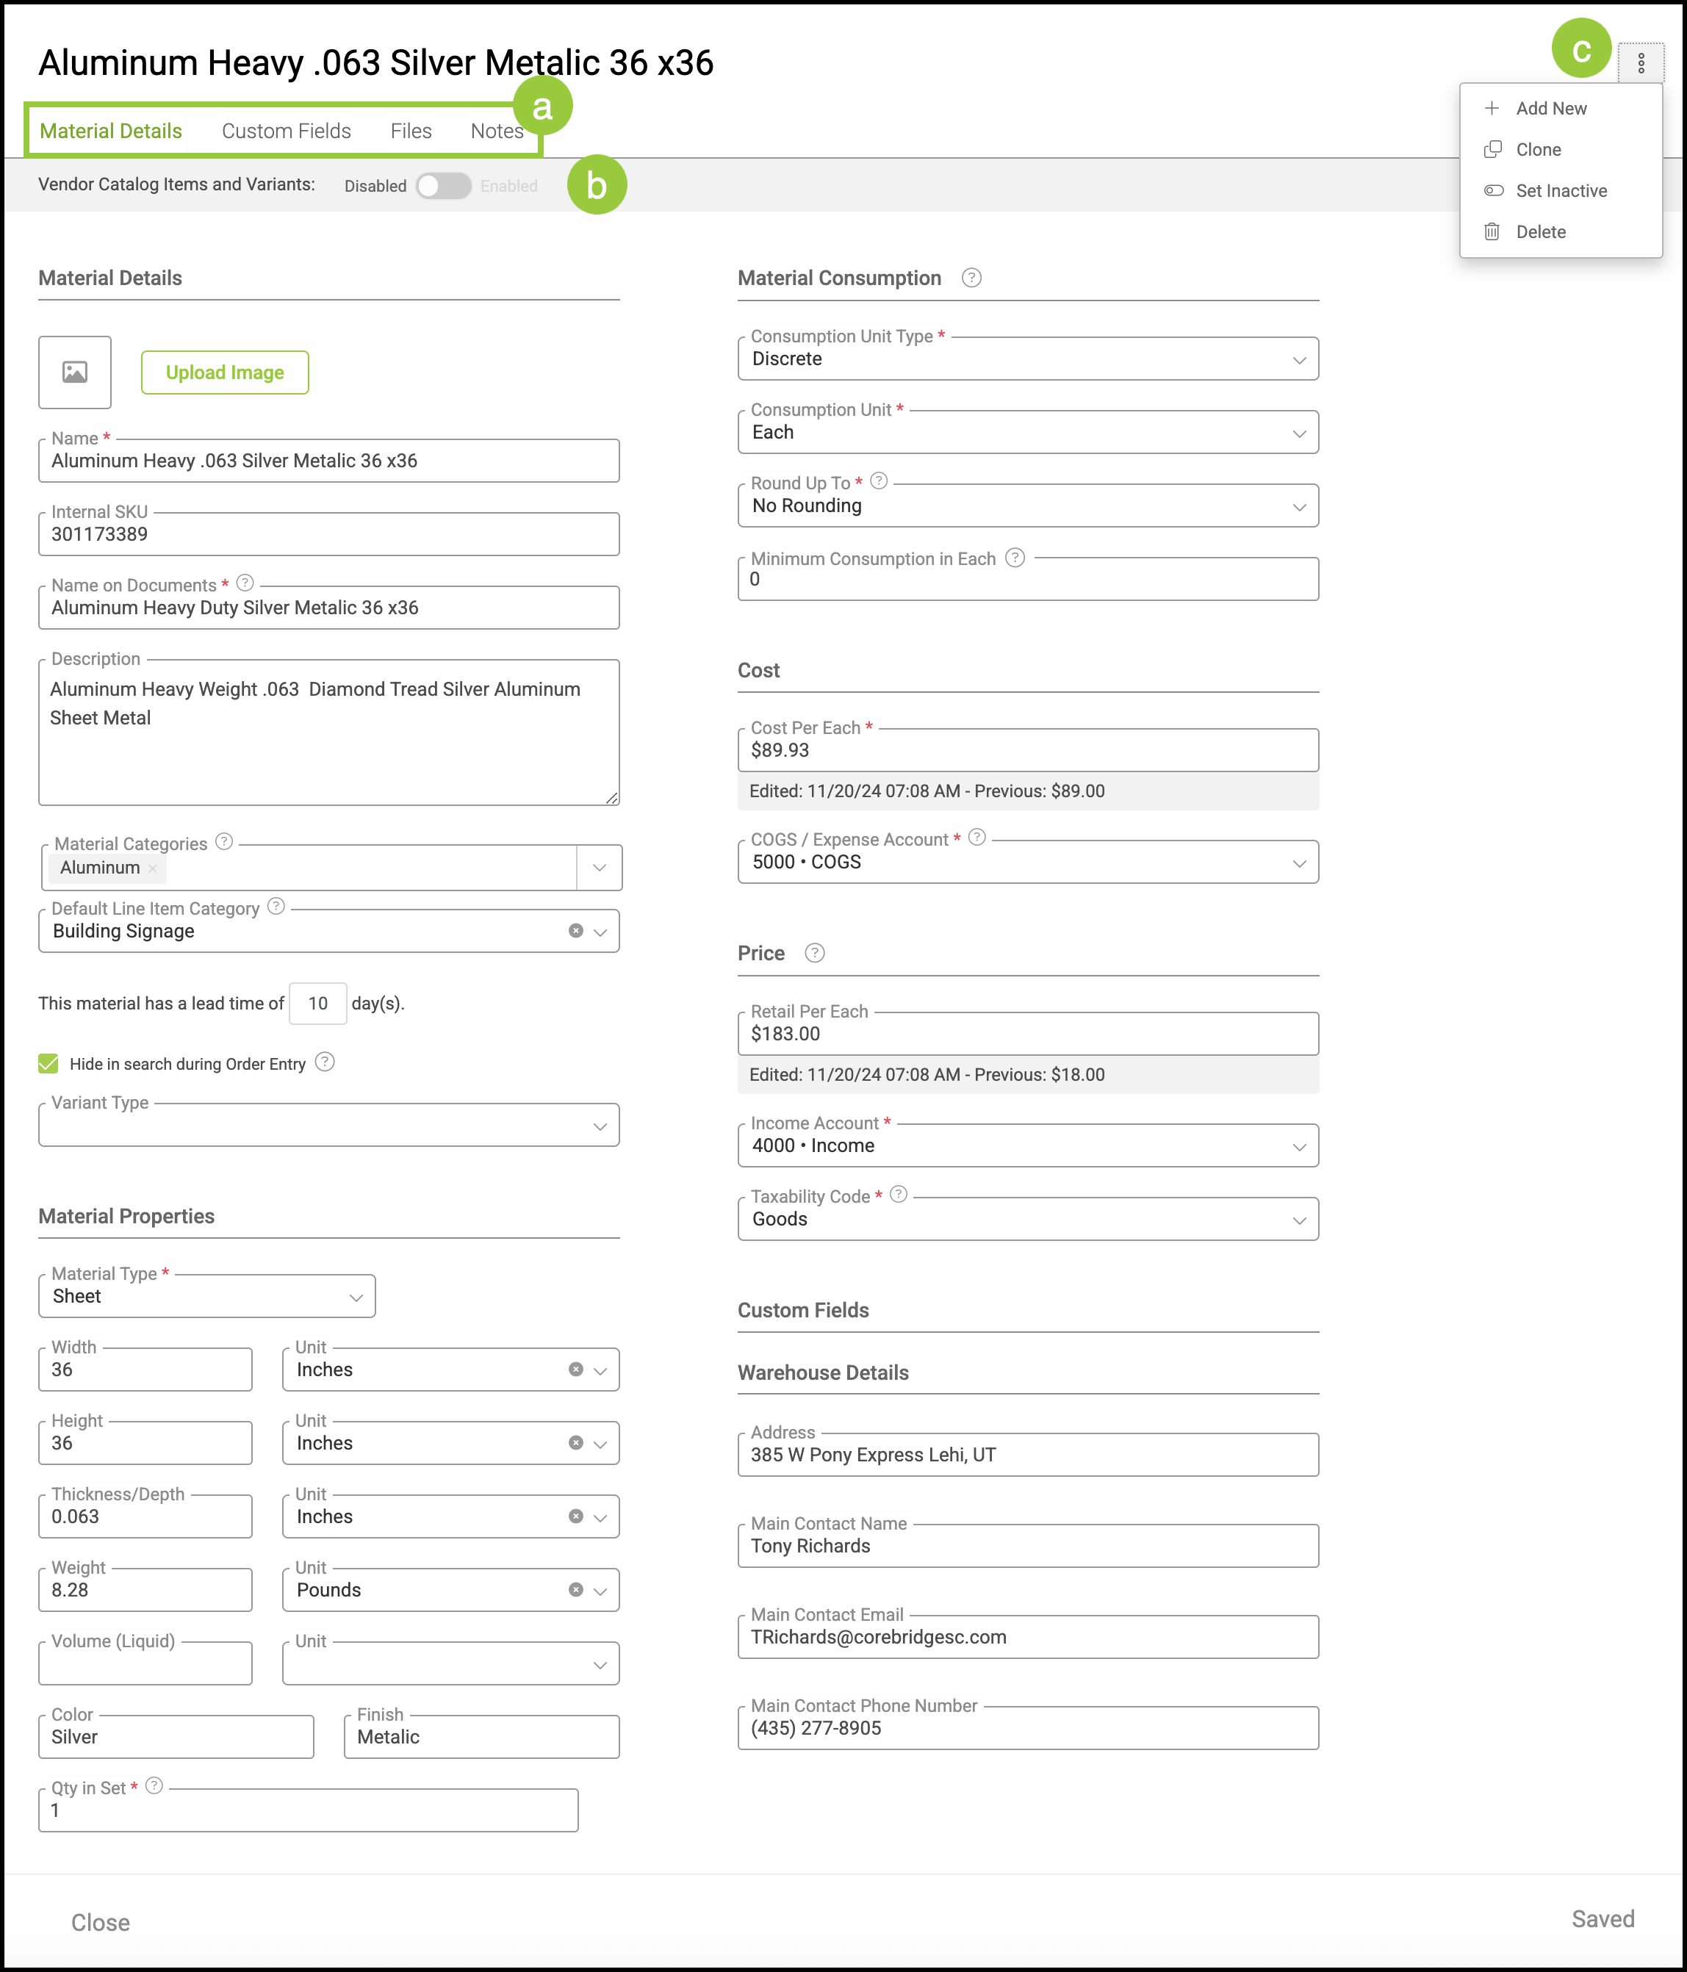Click help icon beside Material Consumption heading
This screenshot has width=1687, height=1972.
coord(970,278)
